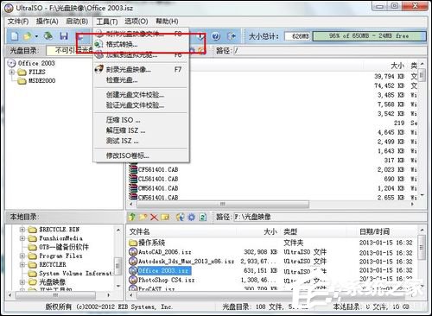Image resolution: width=432 pixels, height=316 pixels.
Task: Select System Volume Information folder
Action: click(x=76, y=273)
